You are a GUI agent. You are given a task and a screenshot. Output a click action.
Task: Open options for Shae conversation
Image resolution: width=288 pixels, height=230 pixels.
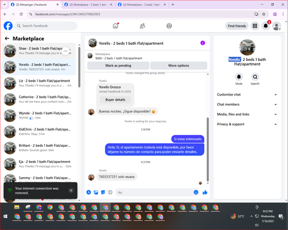pyautogui.click(x=66, y=51)
